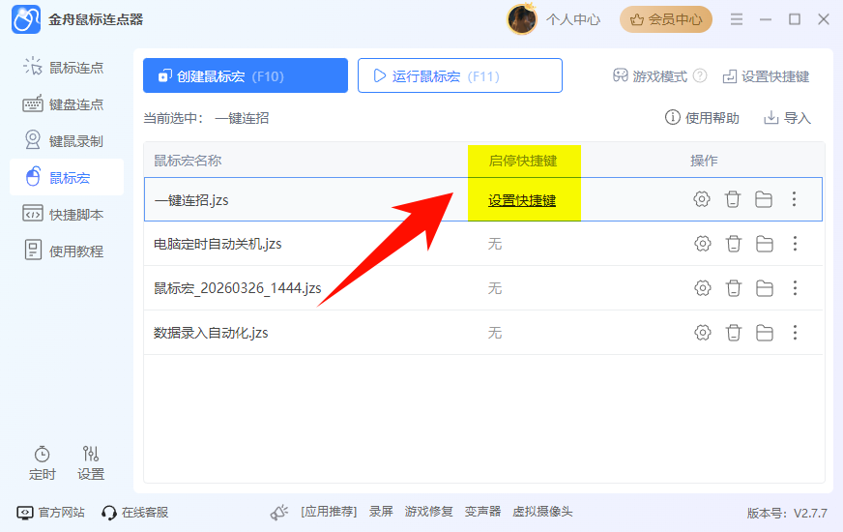Switch to 键鼠录制 in the sidebar

click(67, 141)
